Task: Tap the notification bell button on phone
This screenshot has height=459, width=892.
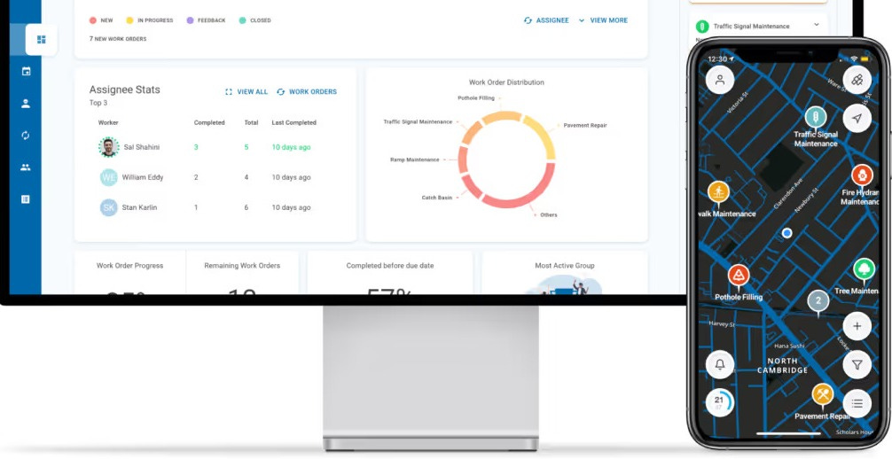Action: (720, 364)
